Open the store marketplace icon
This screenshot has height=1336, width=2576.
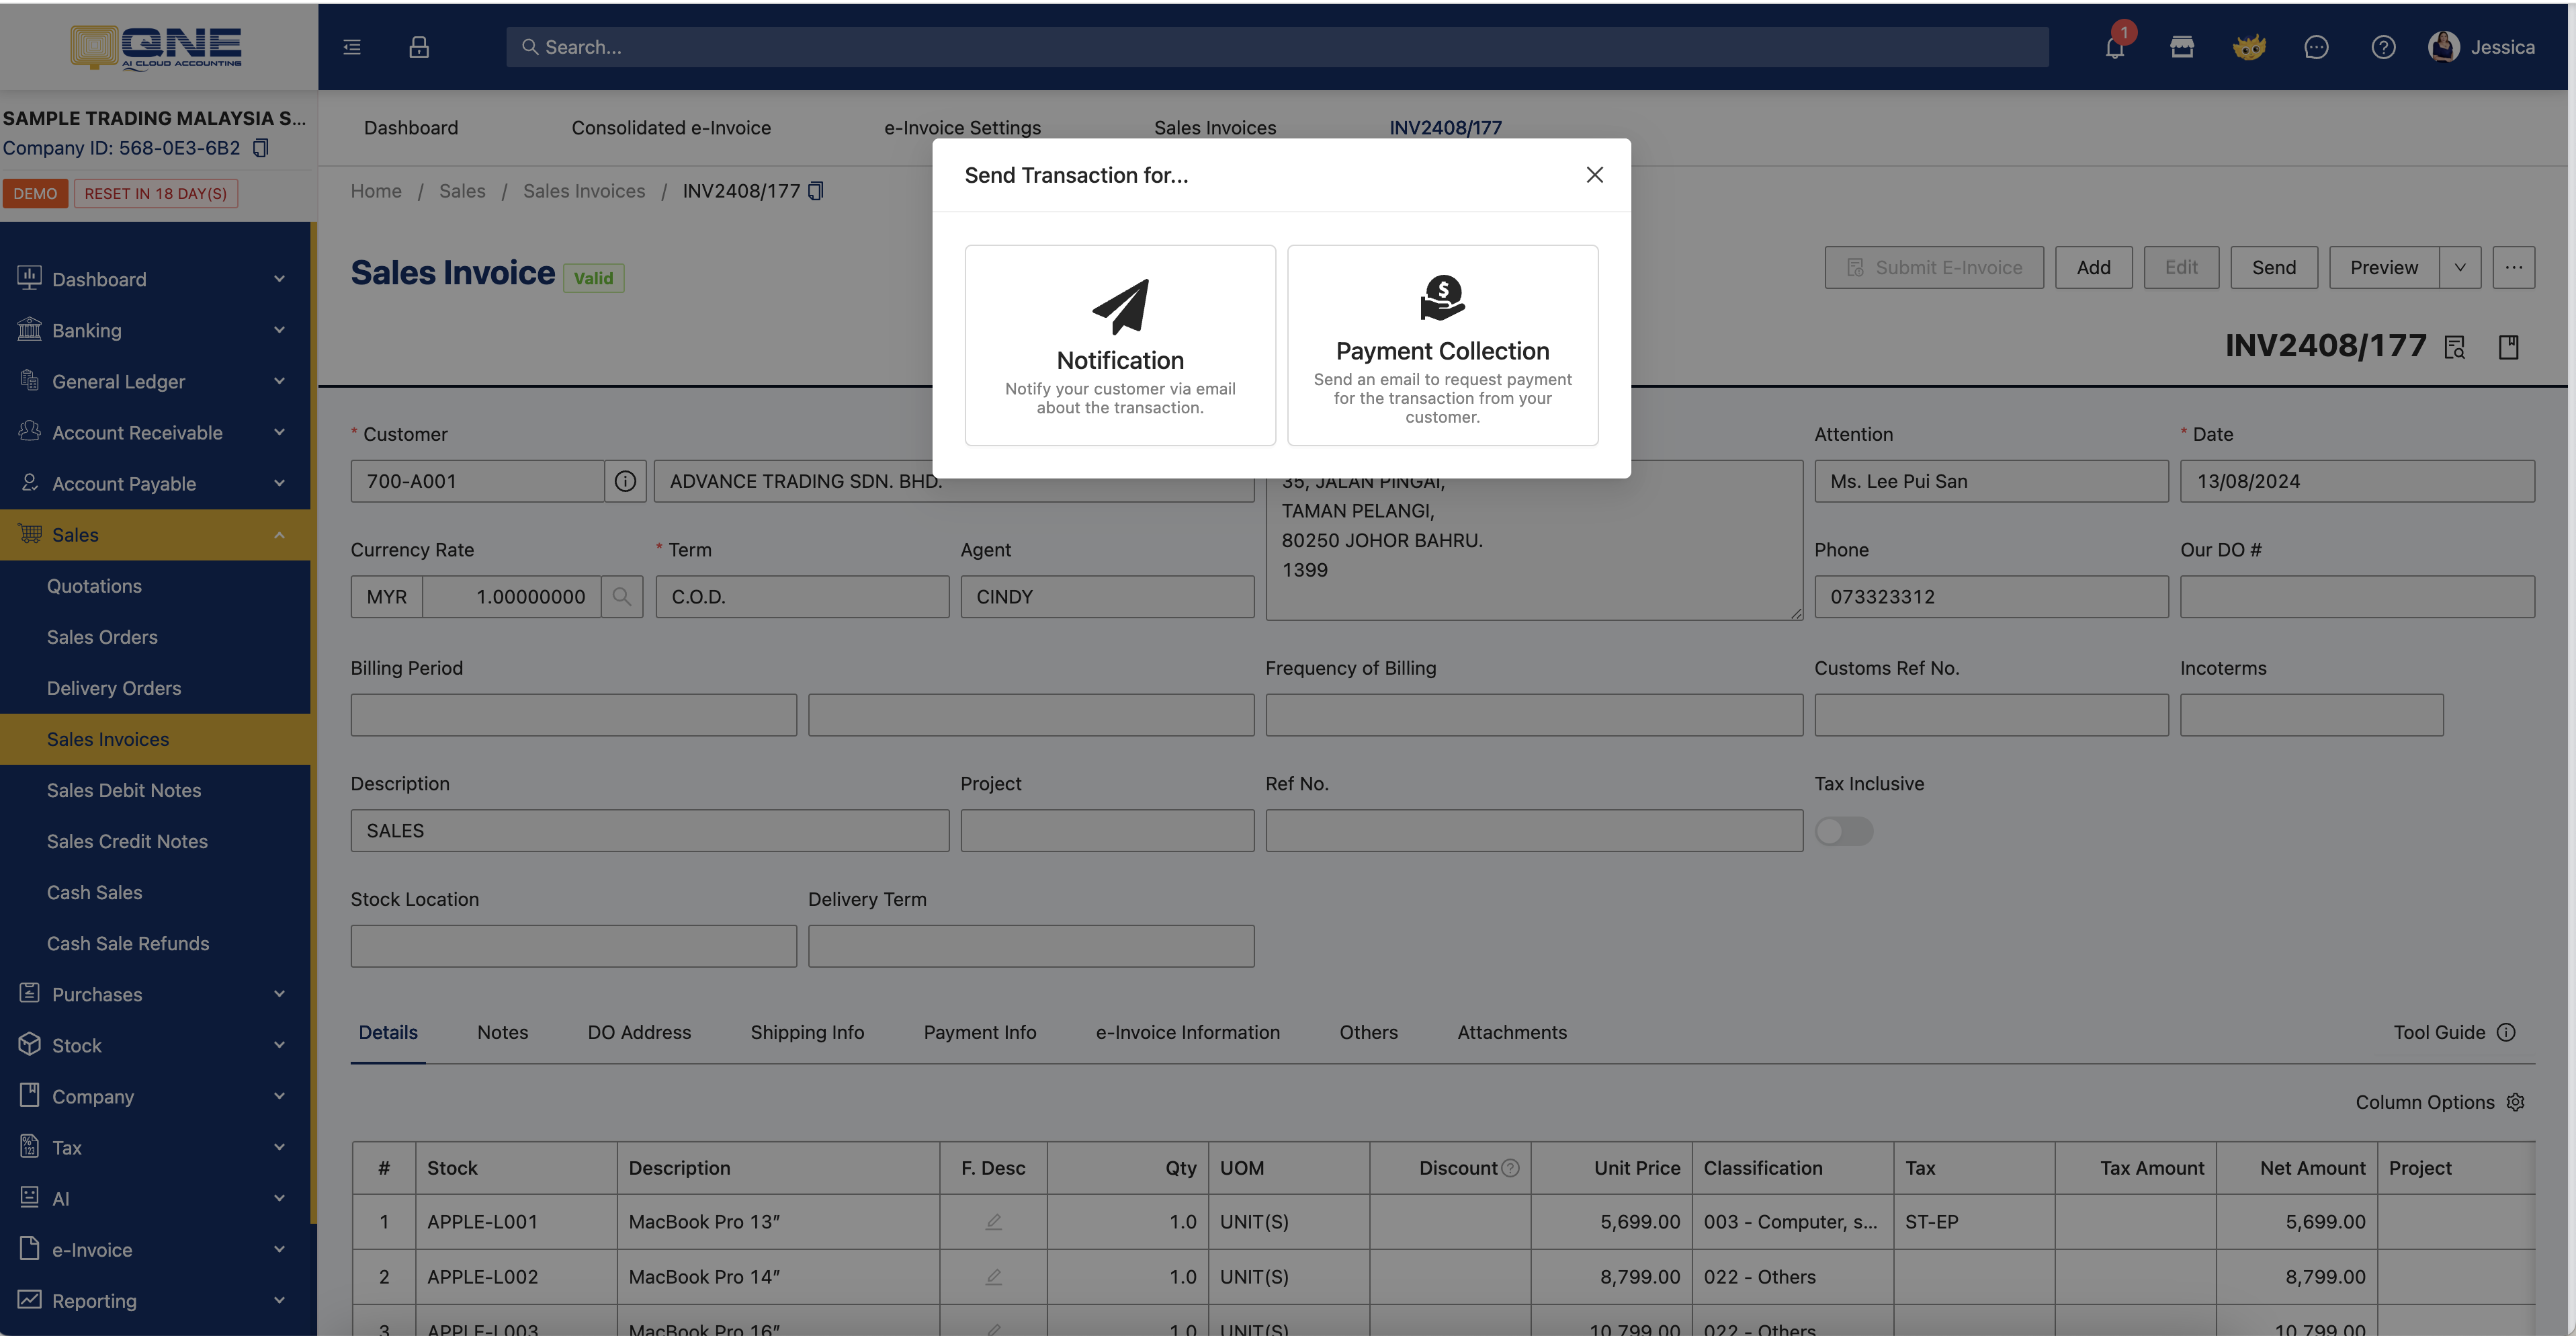[2181, 47]
